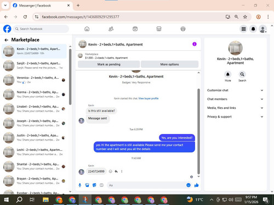Open Facebook notifications bell
The height and width of the screenshot is (205, 274).
[253, 29]
